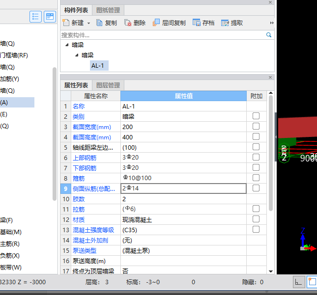Click the 名称 value cell AL-1

click(183, 106)
